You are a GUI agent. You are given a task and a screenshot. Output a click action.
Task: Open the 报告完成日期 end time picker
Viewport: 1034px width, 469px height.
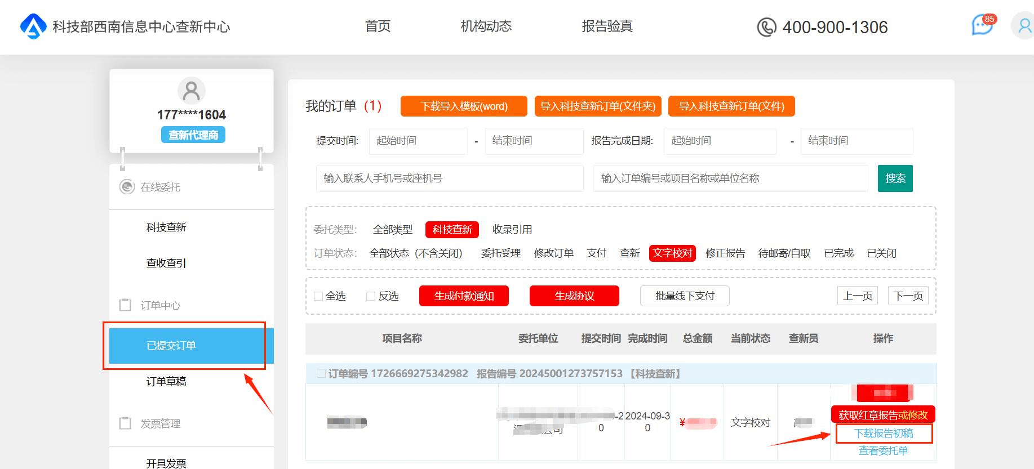tap(856, 141)
